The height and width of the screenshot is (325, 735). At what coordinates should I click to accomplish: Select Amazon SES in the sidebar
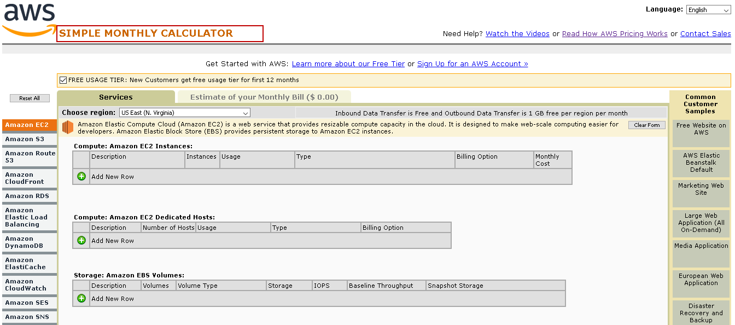click(x=29, y=303)
